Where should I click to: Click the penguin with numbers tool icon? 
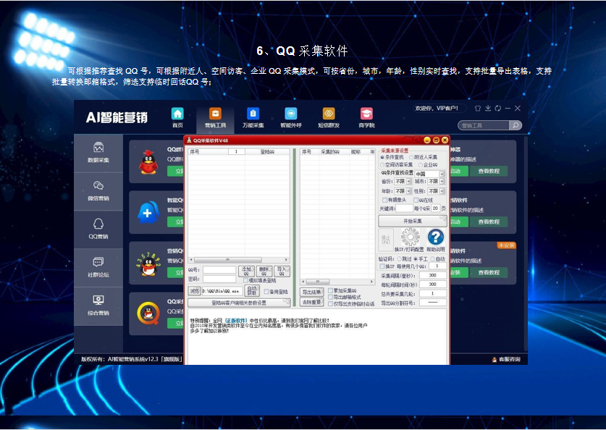[x=148, y=264]
